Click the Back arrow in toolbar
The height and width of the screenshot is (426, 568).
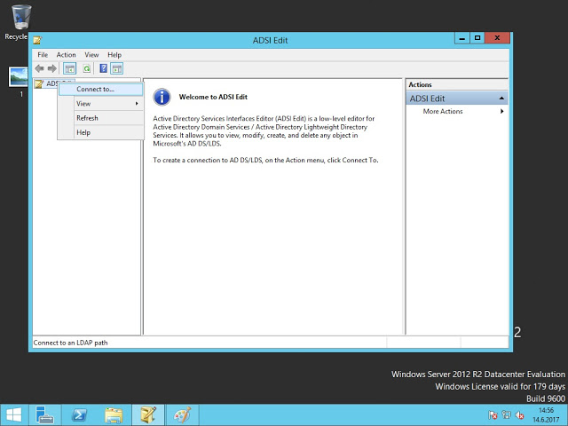click(39, 68)
